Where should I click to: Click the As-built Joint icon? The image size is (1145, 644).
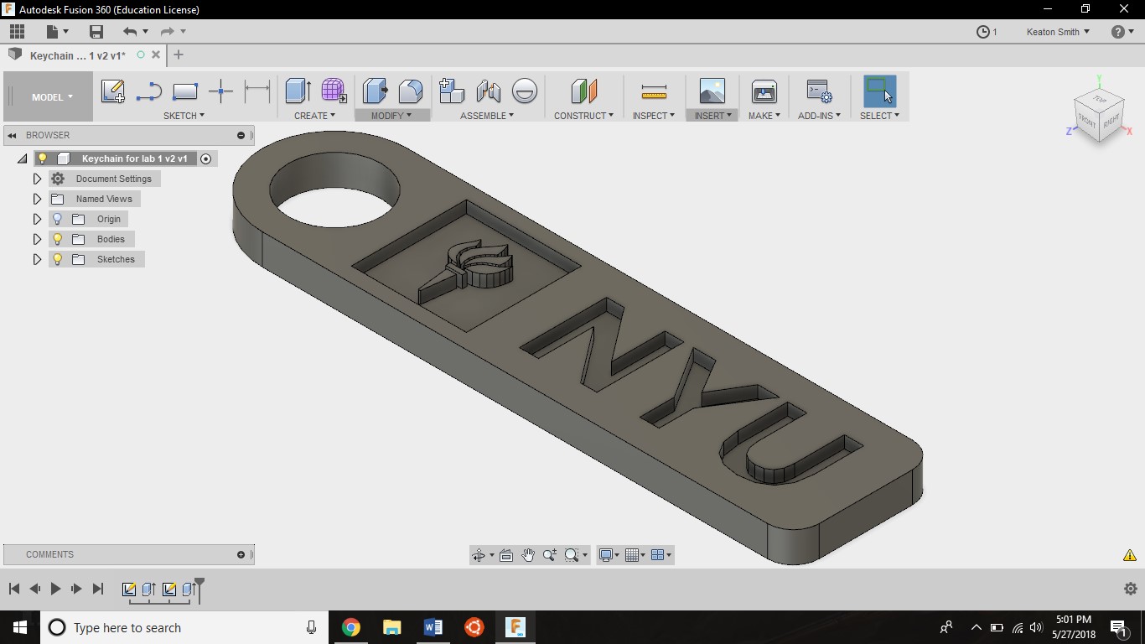pos(524,91)
